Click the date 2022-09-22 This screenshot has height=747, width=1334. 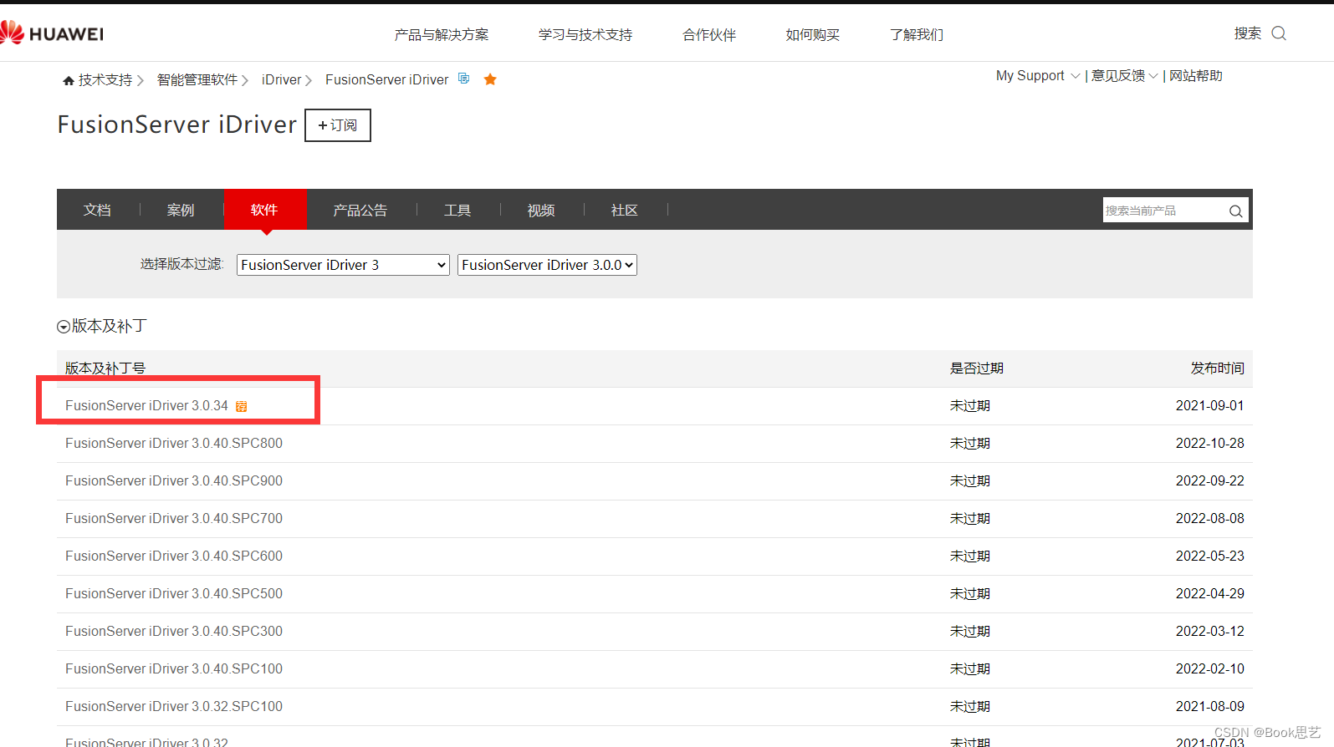click(1210, 481)
